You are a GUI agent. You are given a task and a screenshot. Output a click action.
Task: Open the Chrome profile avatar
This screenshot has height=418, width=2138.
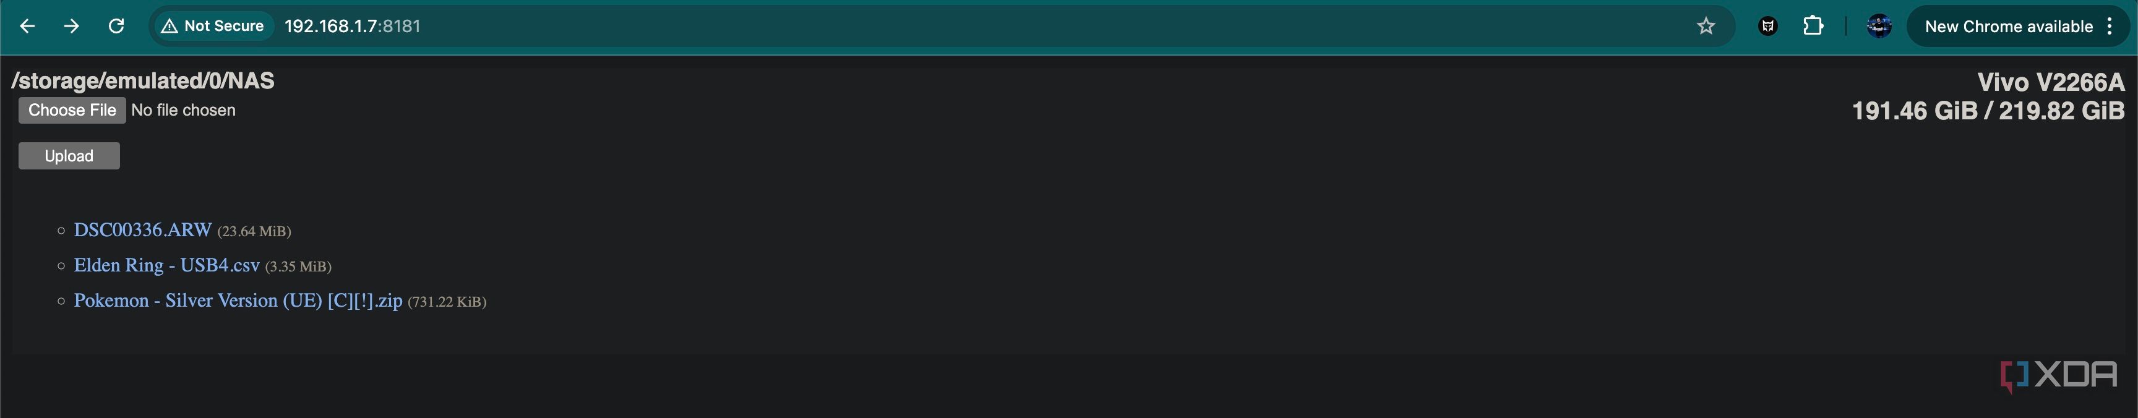pyautogui.click(x=1879, y=27)
